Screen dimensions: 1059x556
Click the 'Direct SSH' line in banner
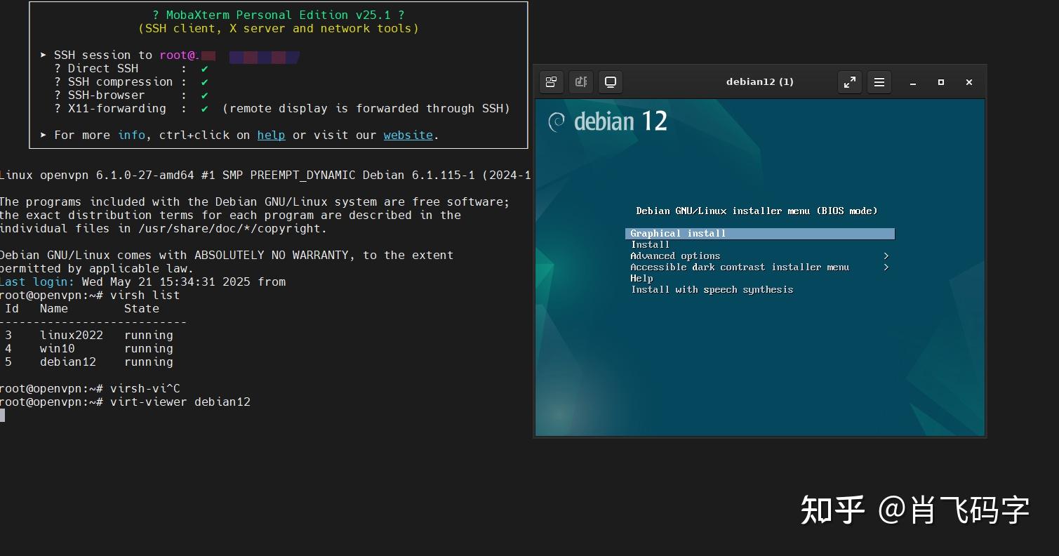click(131, 69)
